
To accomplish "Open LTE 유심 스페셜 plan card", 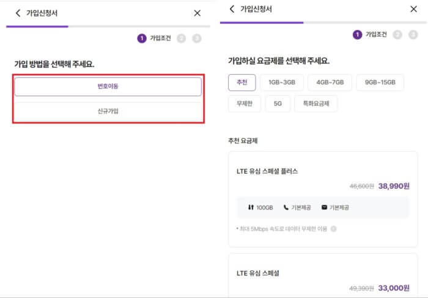I will click(x=323, y=275).
